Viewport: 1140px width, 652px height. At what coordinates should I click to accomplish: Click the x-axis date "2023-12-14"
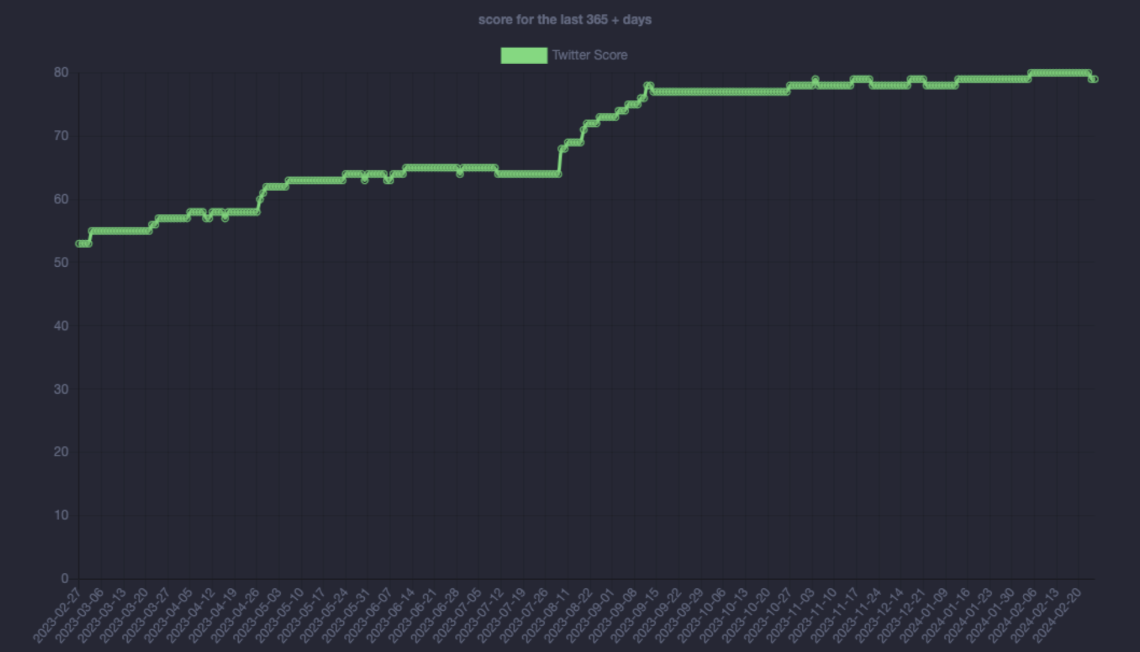point(878,615)
